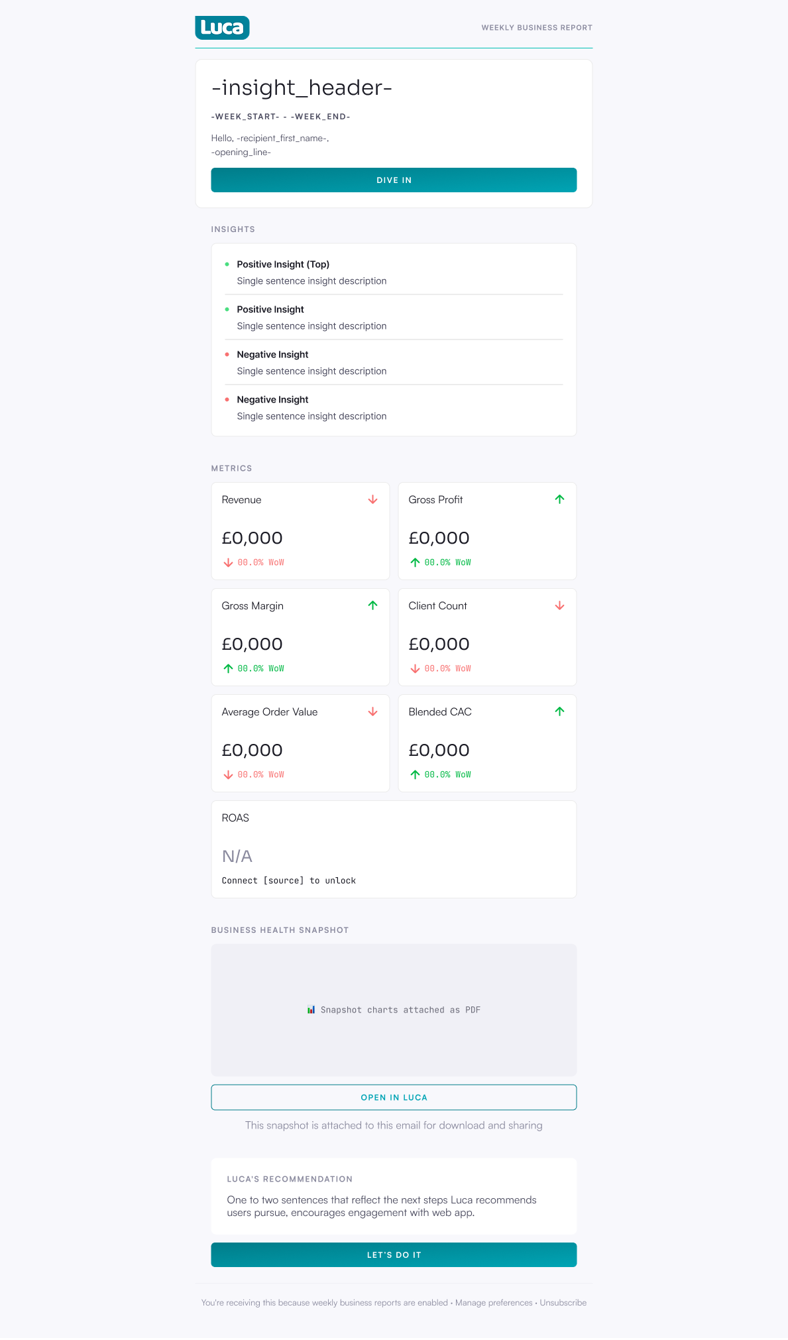Click the Client Count metric label

pos(437,606)
